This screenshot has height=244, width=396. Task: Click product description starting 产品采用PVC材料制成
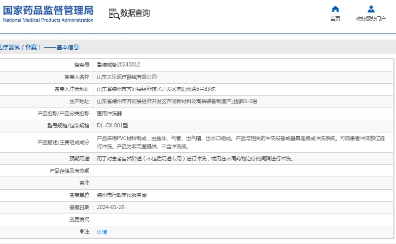pos(241,143)
